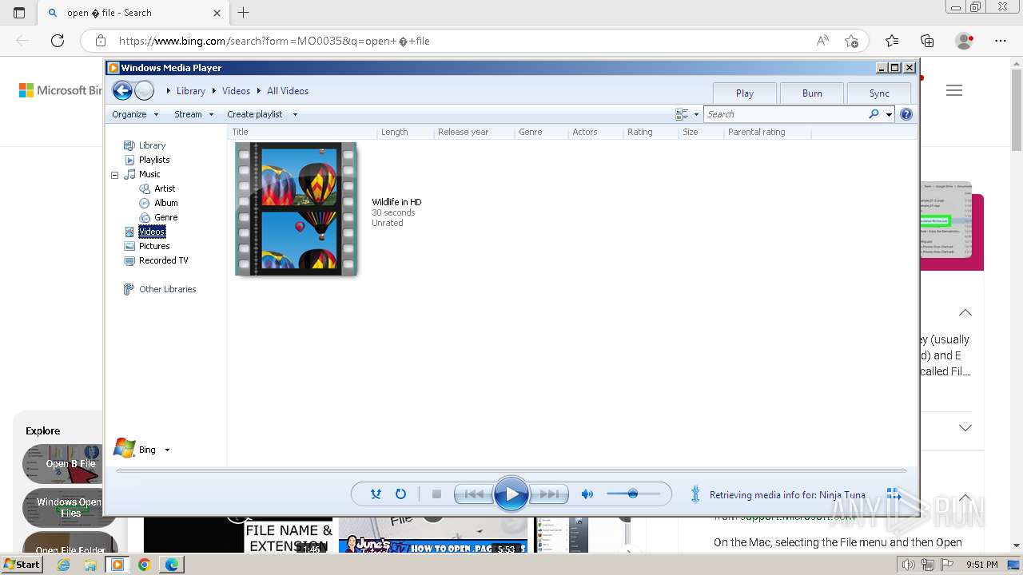1023x575 pixels.
Task: Switch to Now Playing view
Action: (x=894, y=494)
